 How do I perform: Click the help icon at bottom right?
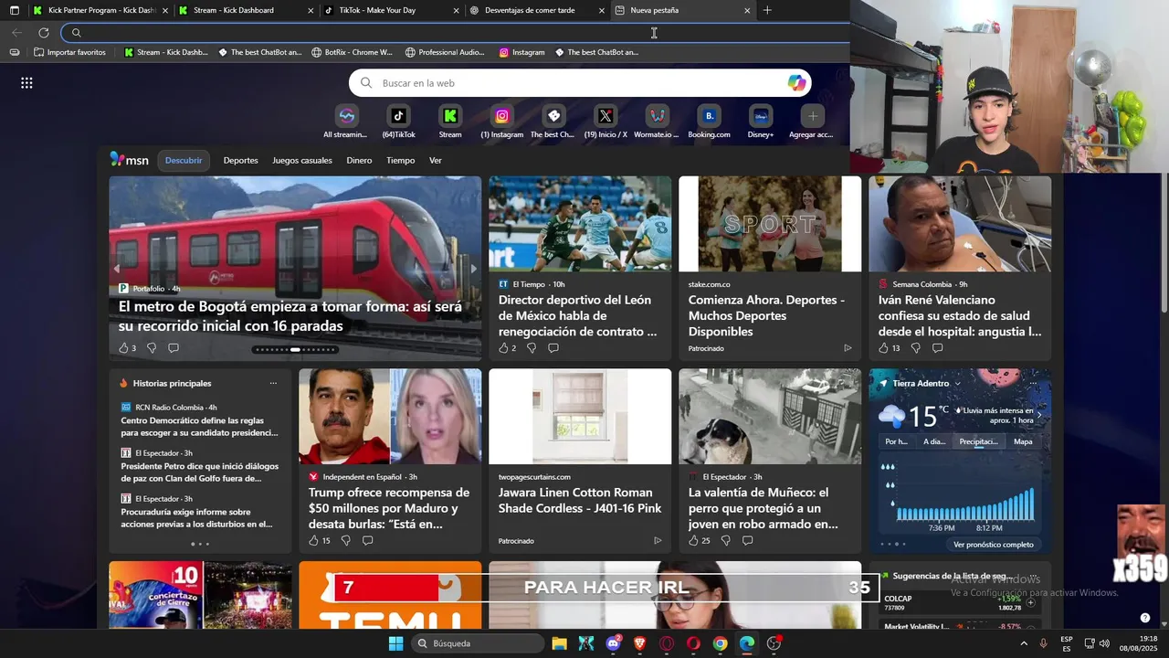coord(1145,618)
